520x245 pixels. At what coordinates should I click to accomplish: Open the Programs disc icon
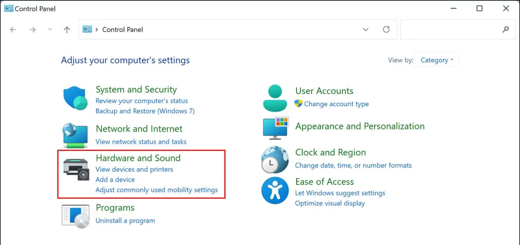[x=75, y=216]
